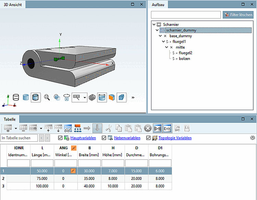Screen dimensions: 257x200
Task: Switch to the Tabelle tab
Action: 10,119
